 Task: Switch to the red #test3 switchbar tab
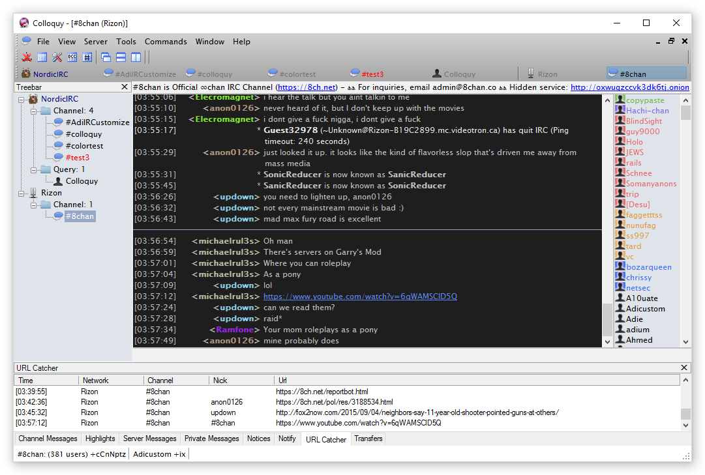(387, 73)
